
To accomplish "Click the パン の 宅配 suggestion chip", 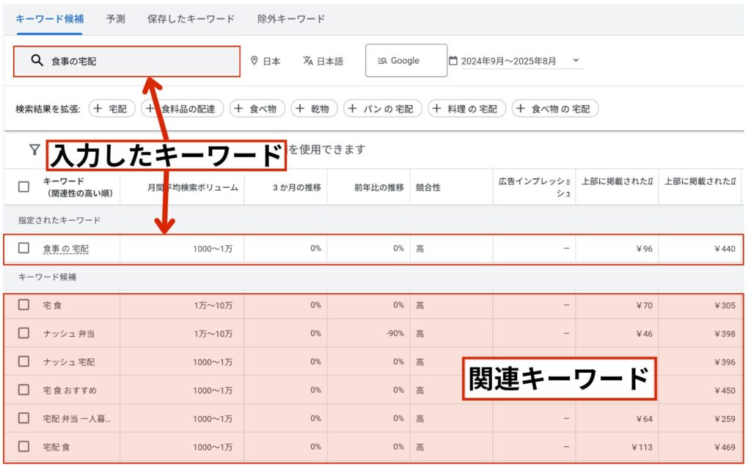I will click(x=382, y=109).
